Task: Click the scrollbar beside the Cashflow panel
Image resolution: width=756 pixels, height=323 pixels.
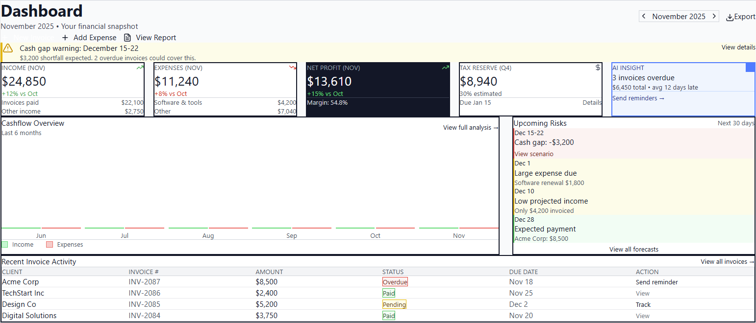Action: 505,186
